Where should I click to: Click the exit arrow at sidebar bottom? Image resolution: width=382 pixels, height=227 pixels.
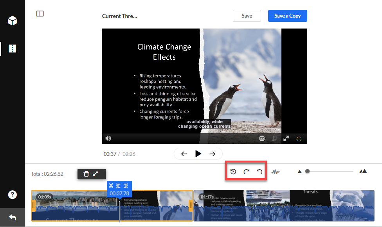coord(13,217)
